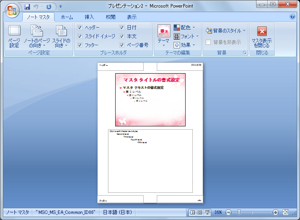Open 背景 group dialog launcher
Image resolution: width=300 pixels, height=220 pixels.
click(244, 53)
